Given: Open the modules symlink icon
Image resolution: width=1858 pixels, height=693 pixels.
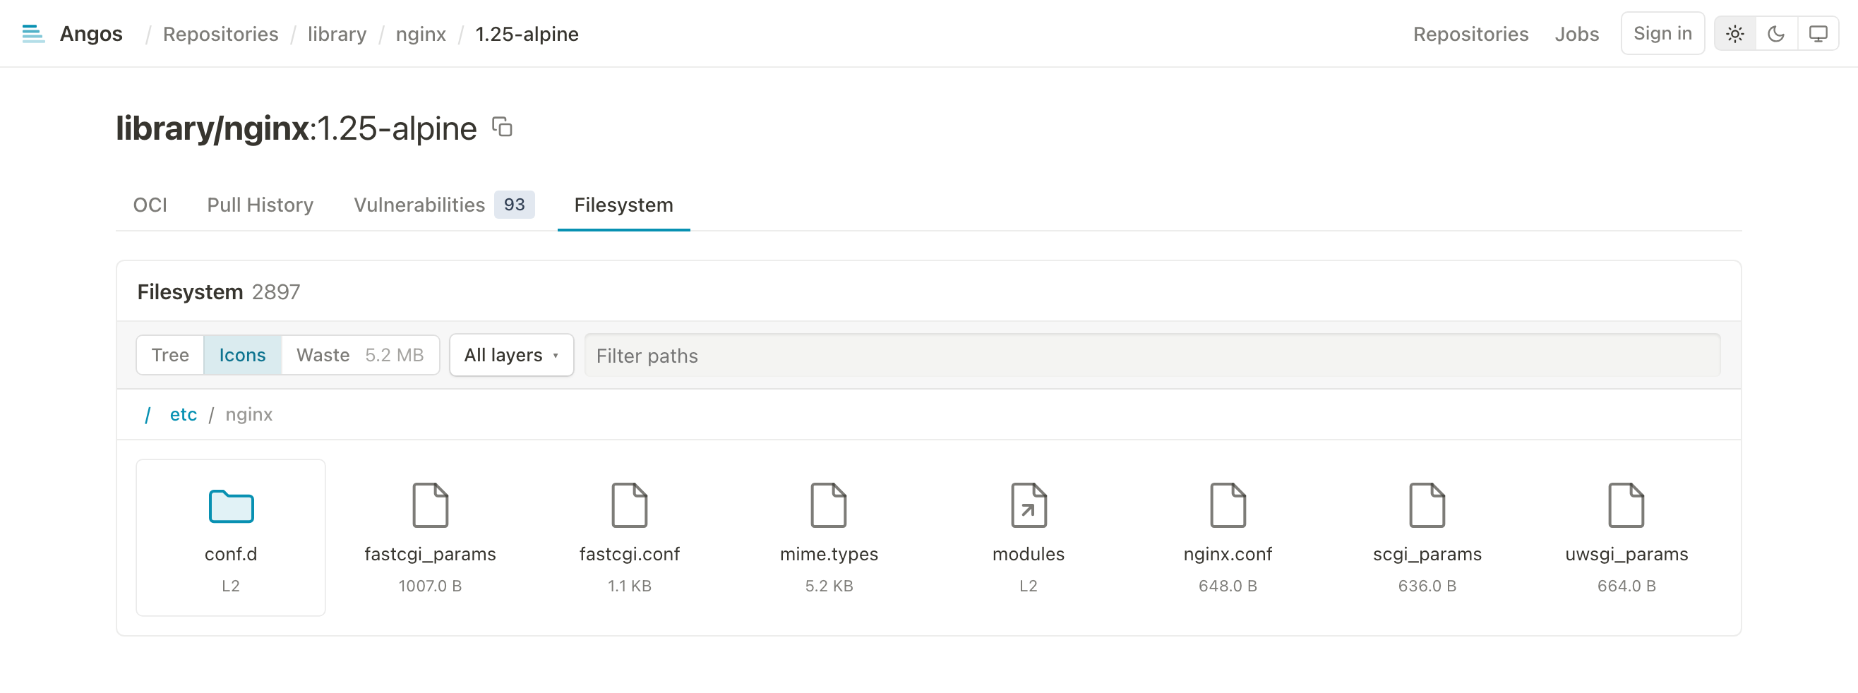Looking at the screenshot, I should (x=1029, y=505).
